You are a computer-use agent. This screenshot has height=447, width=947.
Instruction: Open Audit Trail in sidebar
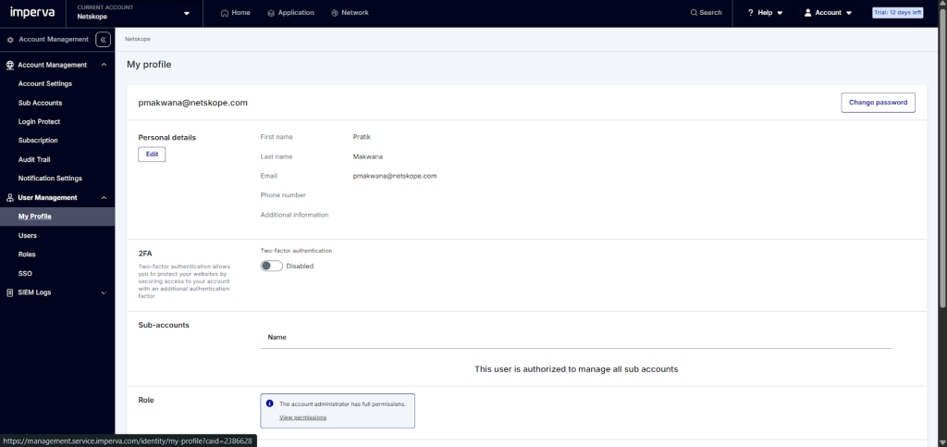click(34, 159)
